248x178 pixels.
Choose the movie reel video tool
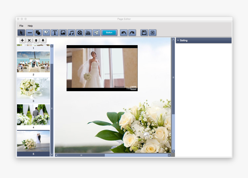coord(80,32)
